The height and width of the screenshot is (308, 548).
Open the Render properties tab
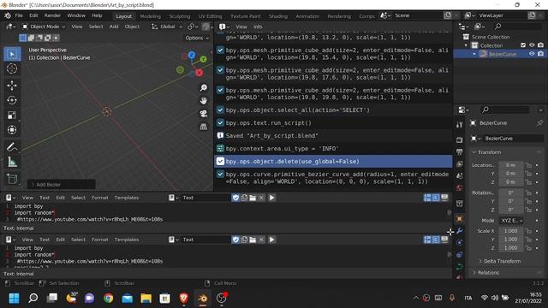point(460,139)
